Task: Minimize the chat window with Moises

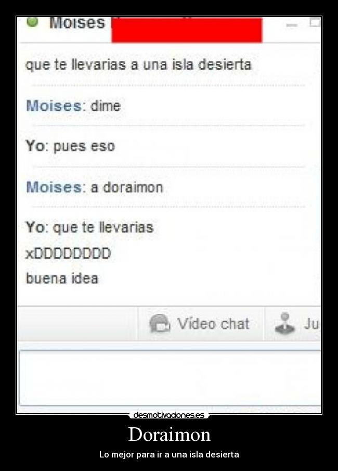Action: [292, 25]
